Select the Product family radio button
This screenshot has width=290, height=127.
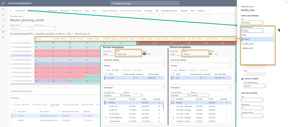(242, 79)
